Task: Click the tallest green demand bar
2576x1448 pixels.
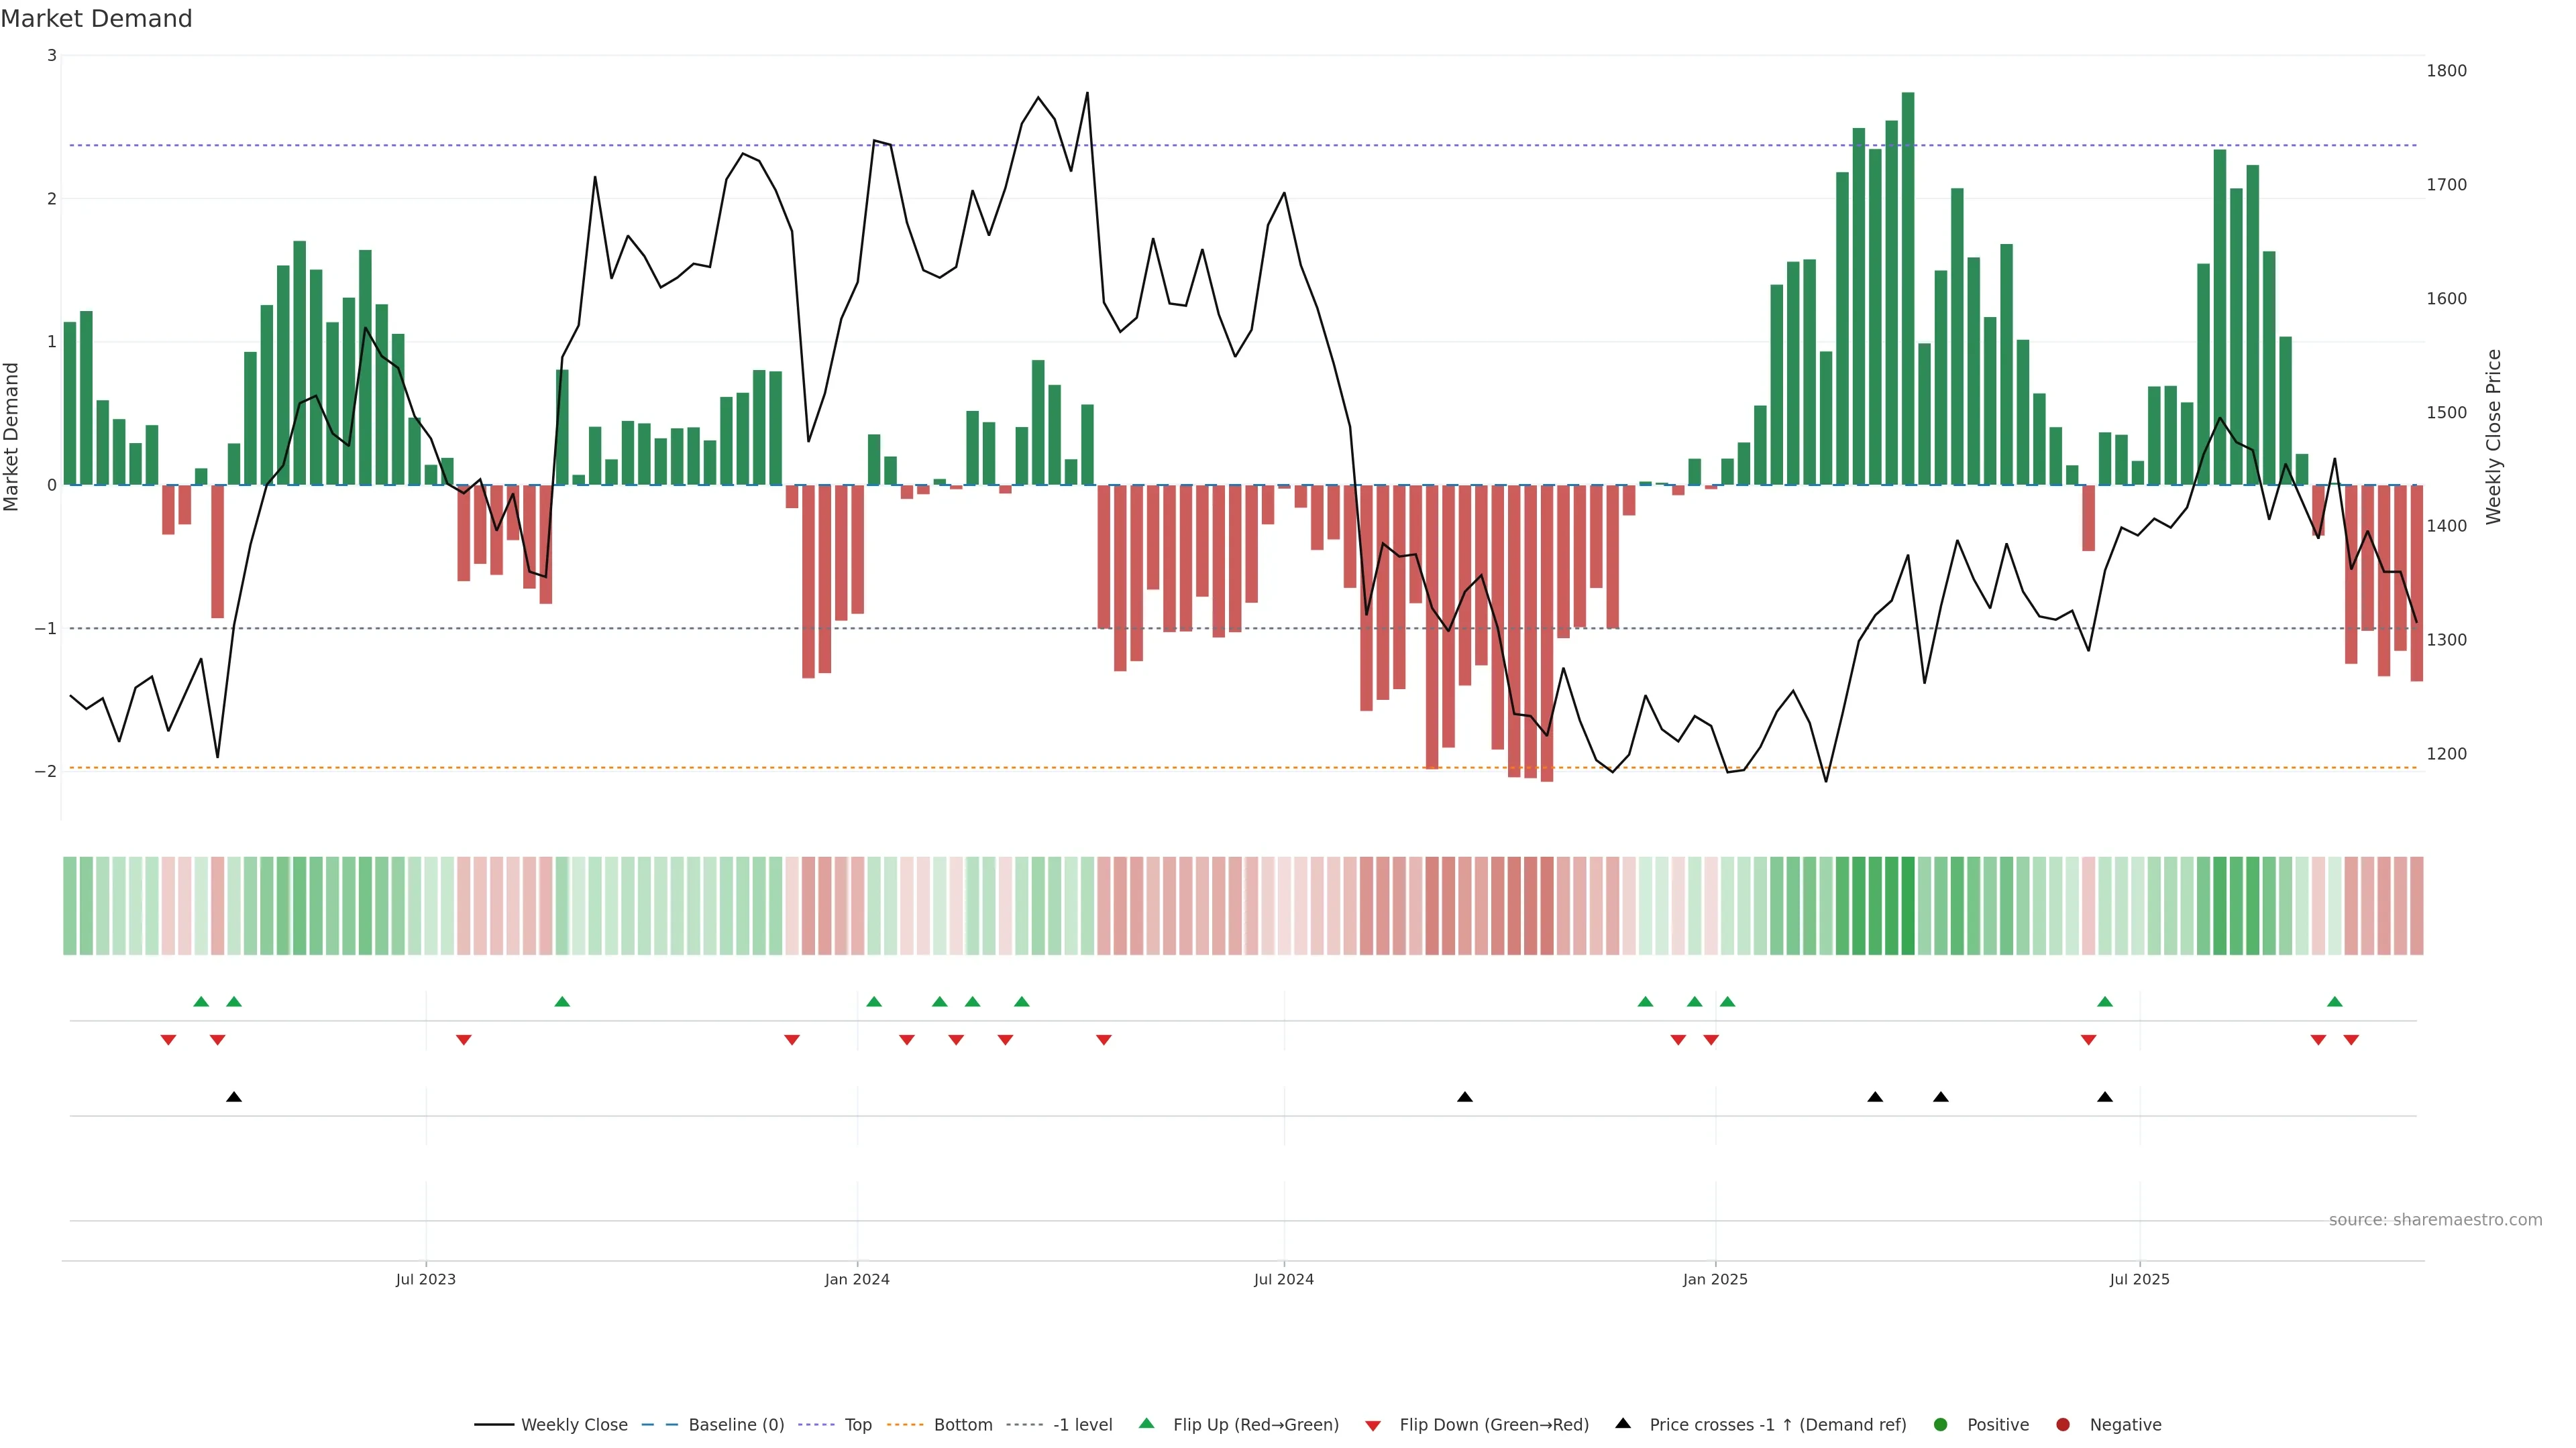Action: click(1908, 290)
